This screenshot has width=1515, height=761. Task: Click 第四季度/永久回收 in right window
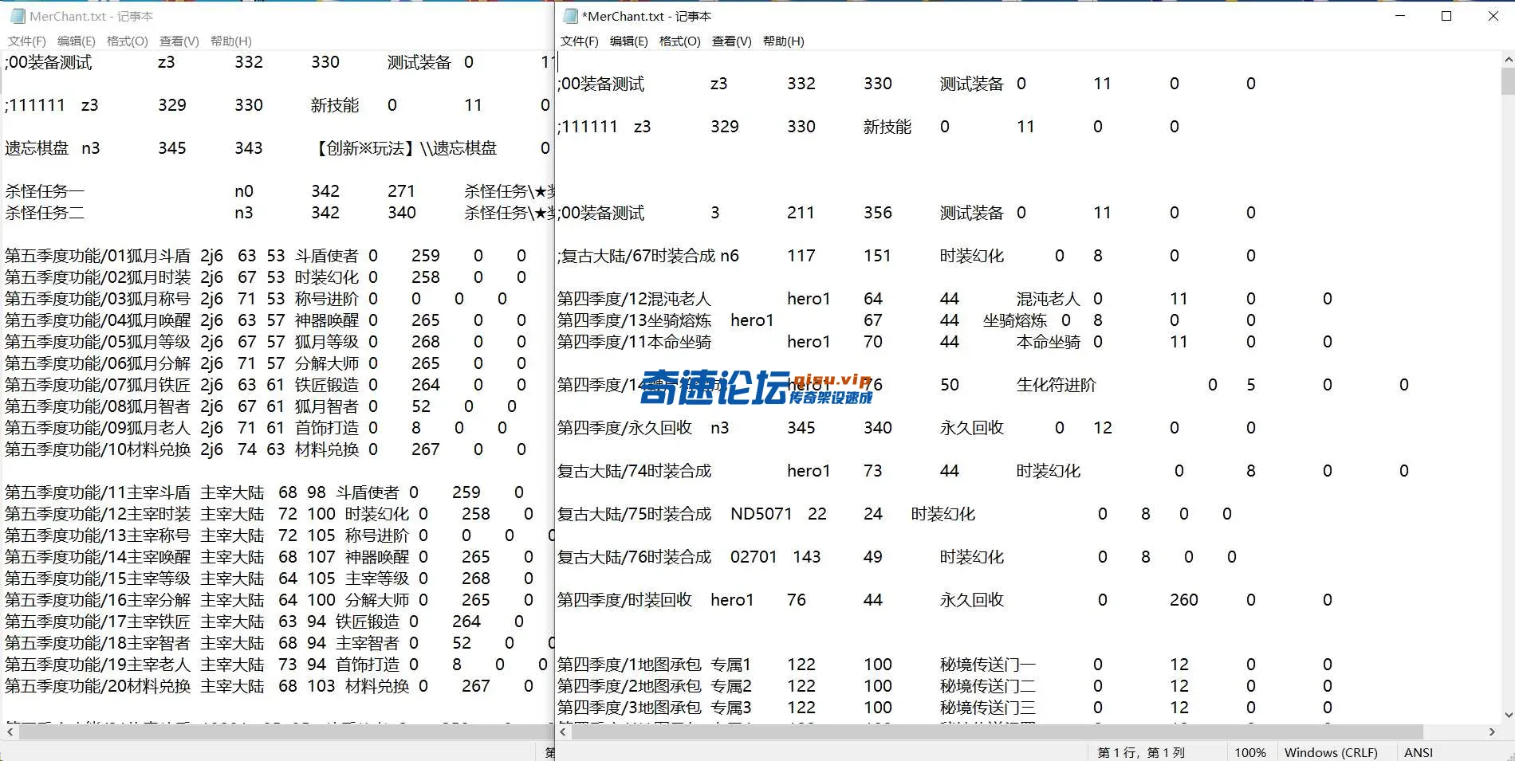coord(624,428)
